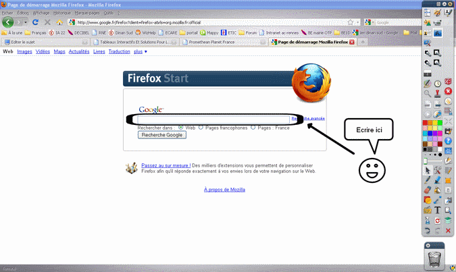Image resolution: width=456 pixels, height=272 pixels.
Task: Select the Eraser tool
Action: (428, 190)
